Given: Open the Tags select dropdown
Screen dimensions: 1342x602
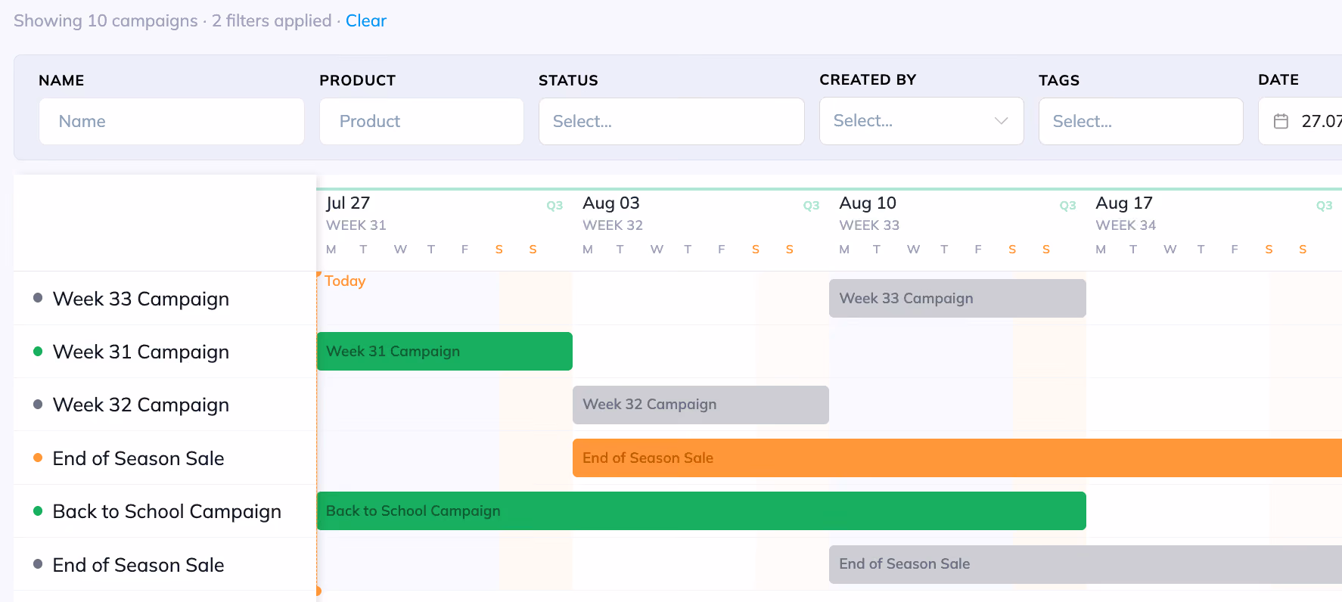Looking at the screenshot, I should [1141, 121].
